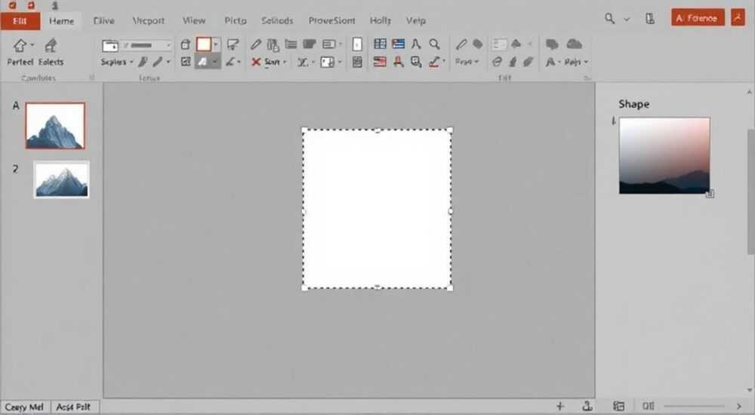Switch to the Heme tab
This screenshot has height=415, width=755.
point(62,20)
